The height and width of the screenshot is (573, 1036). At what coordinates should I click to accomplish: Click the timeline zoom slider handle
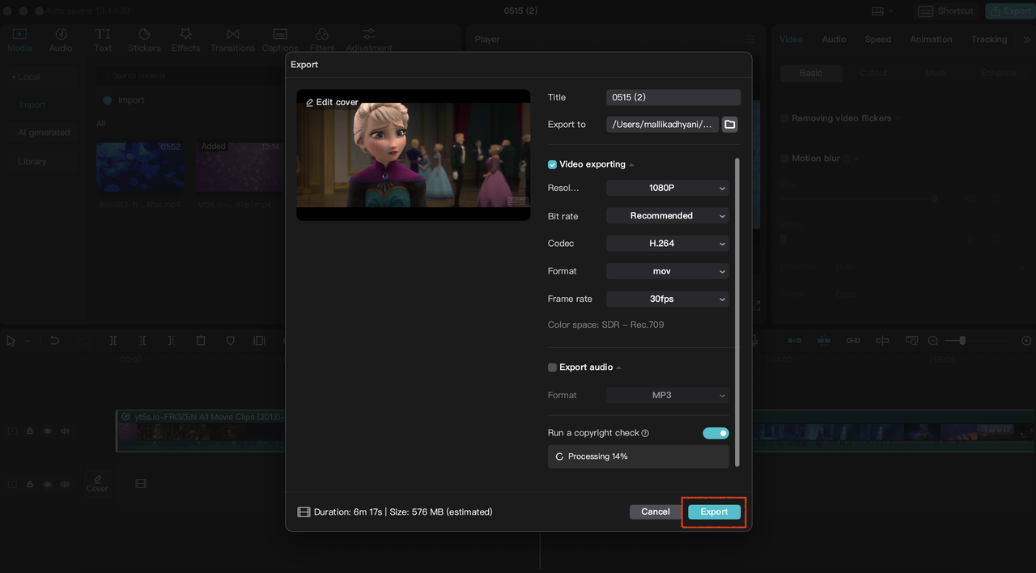pos(962,341)
